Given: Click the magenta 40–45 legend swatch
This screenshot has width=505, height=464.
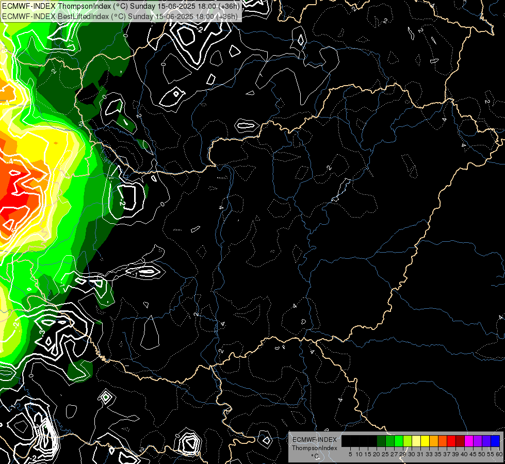Looking at the screenshot, I should (x=469, y=441).
